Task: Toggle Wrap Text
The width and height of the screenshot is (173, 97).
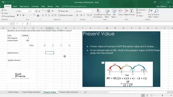Action: 63,11
